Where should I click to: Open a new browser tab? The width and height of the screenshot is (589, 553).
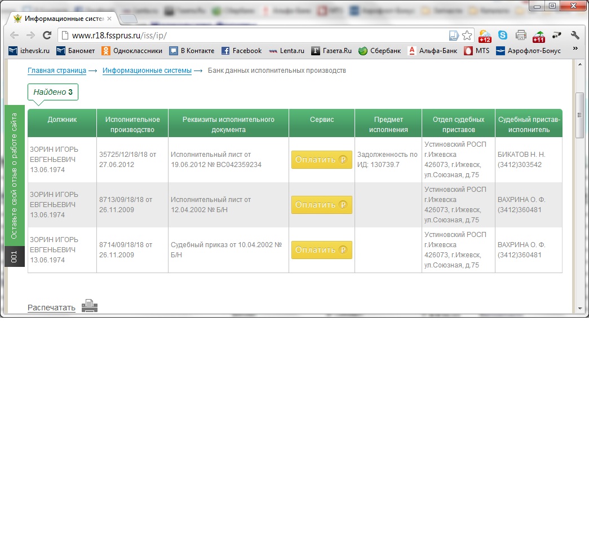click(129, 19)
